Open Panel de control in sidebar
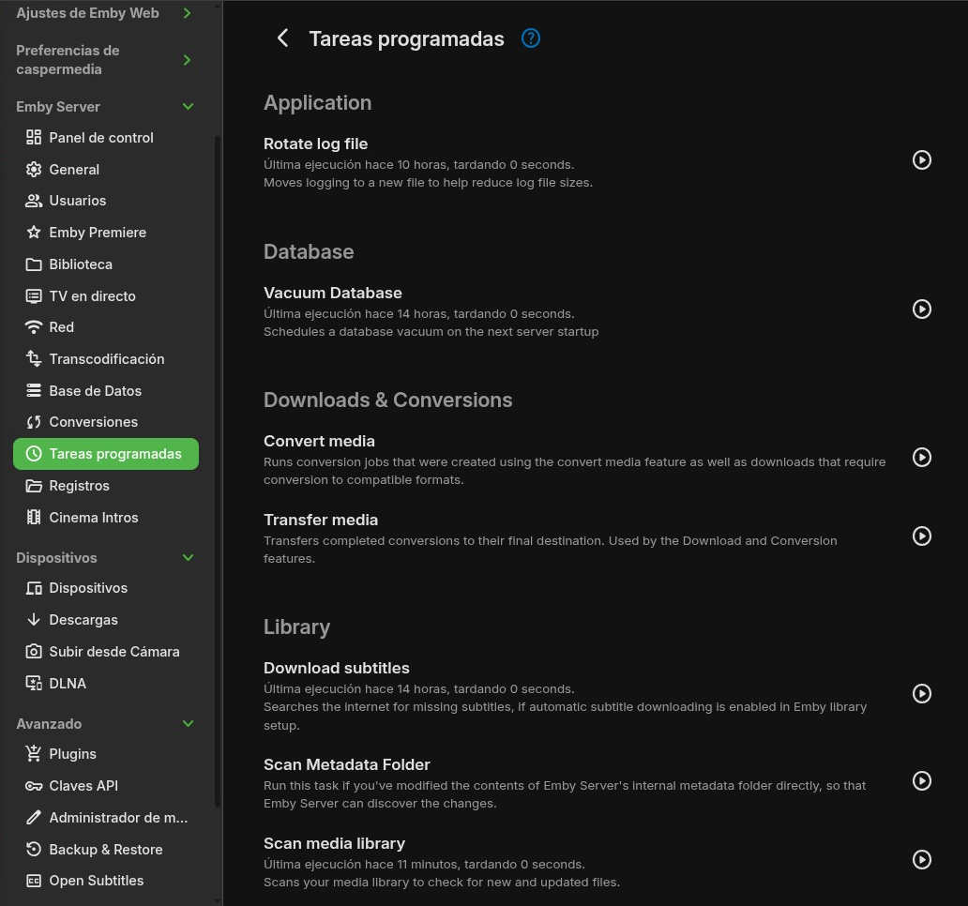 coord(101,138)
